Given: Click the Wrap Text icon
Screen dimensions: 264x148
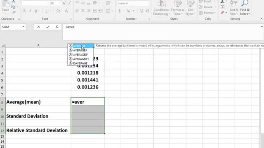Looking at the screenshot, I should point(108,3).
